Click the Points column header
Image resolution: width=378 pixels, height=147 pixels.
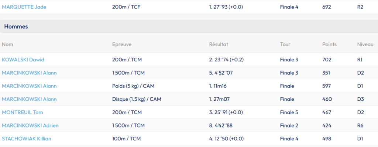[x=329, y=44]
